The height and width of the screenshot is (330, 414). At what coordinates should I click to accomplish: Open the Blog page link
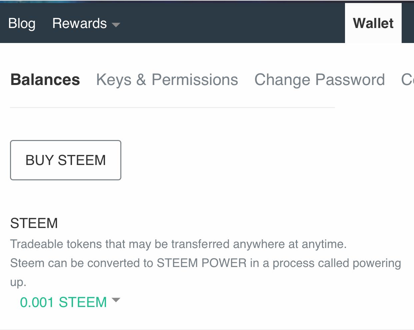22,24
